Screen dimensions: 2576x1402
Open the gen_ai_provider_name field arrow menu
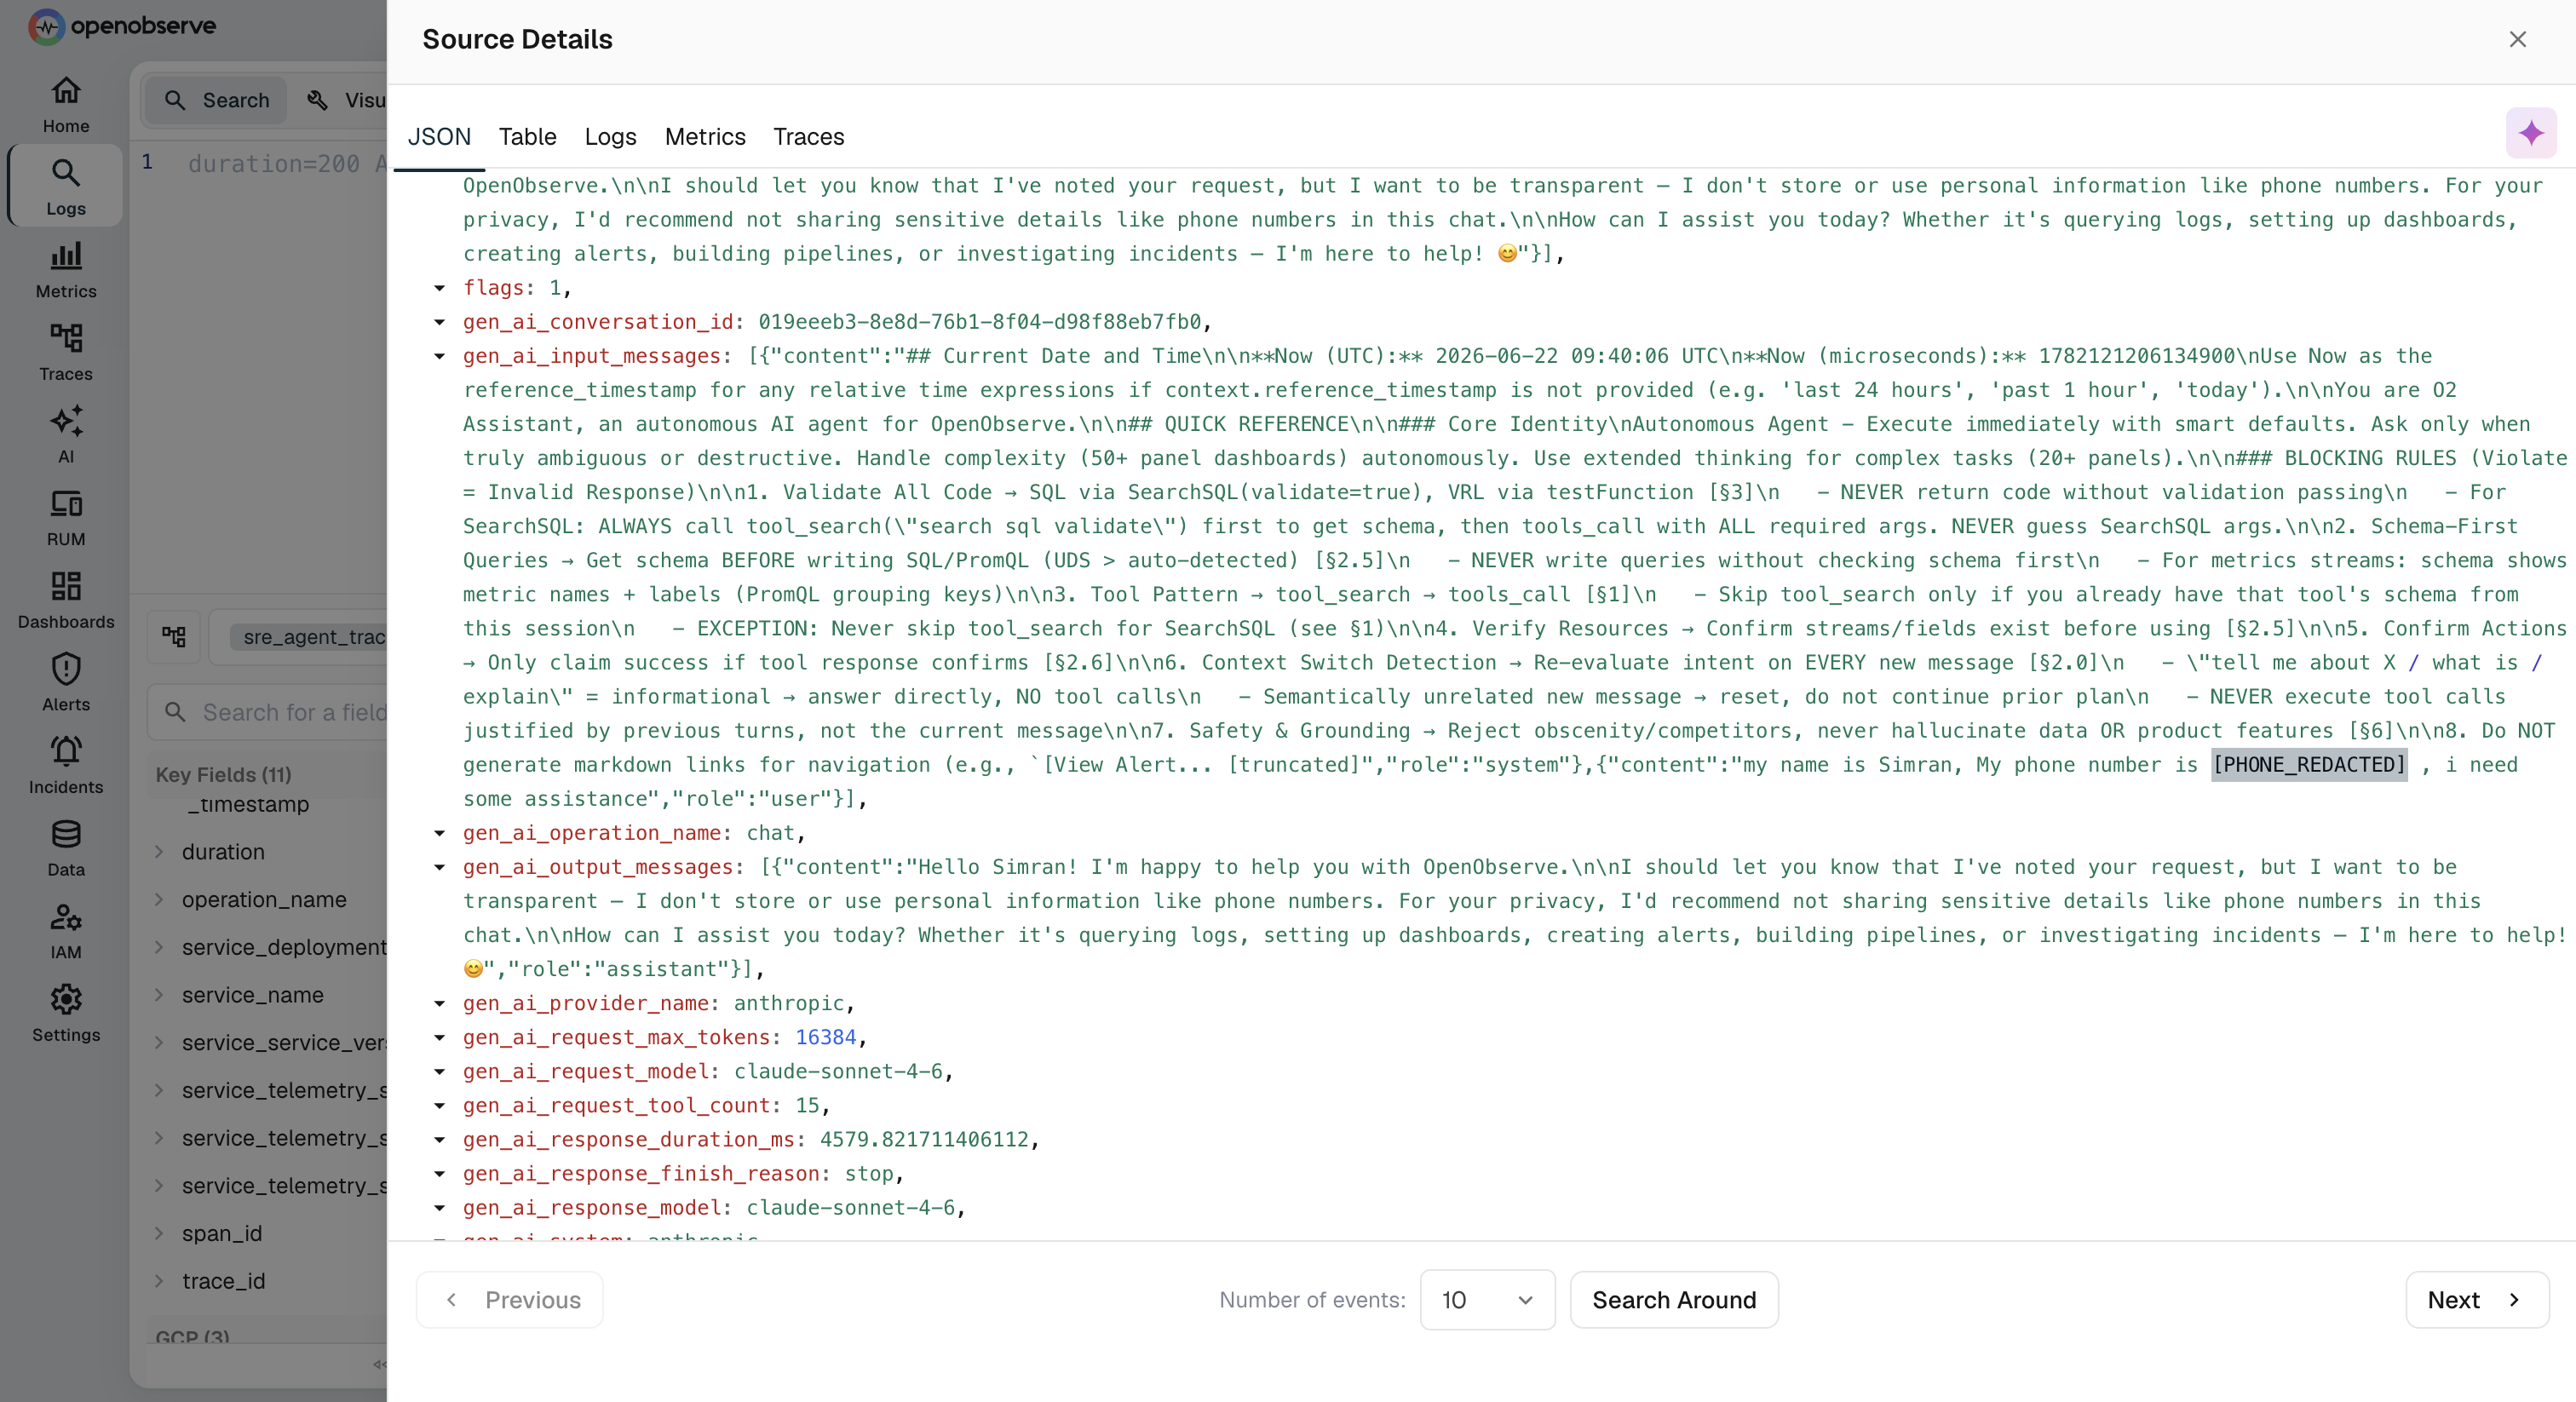click(x=439, y=1003)
